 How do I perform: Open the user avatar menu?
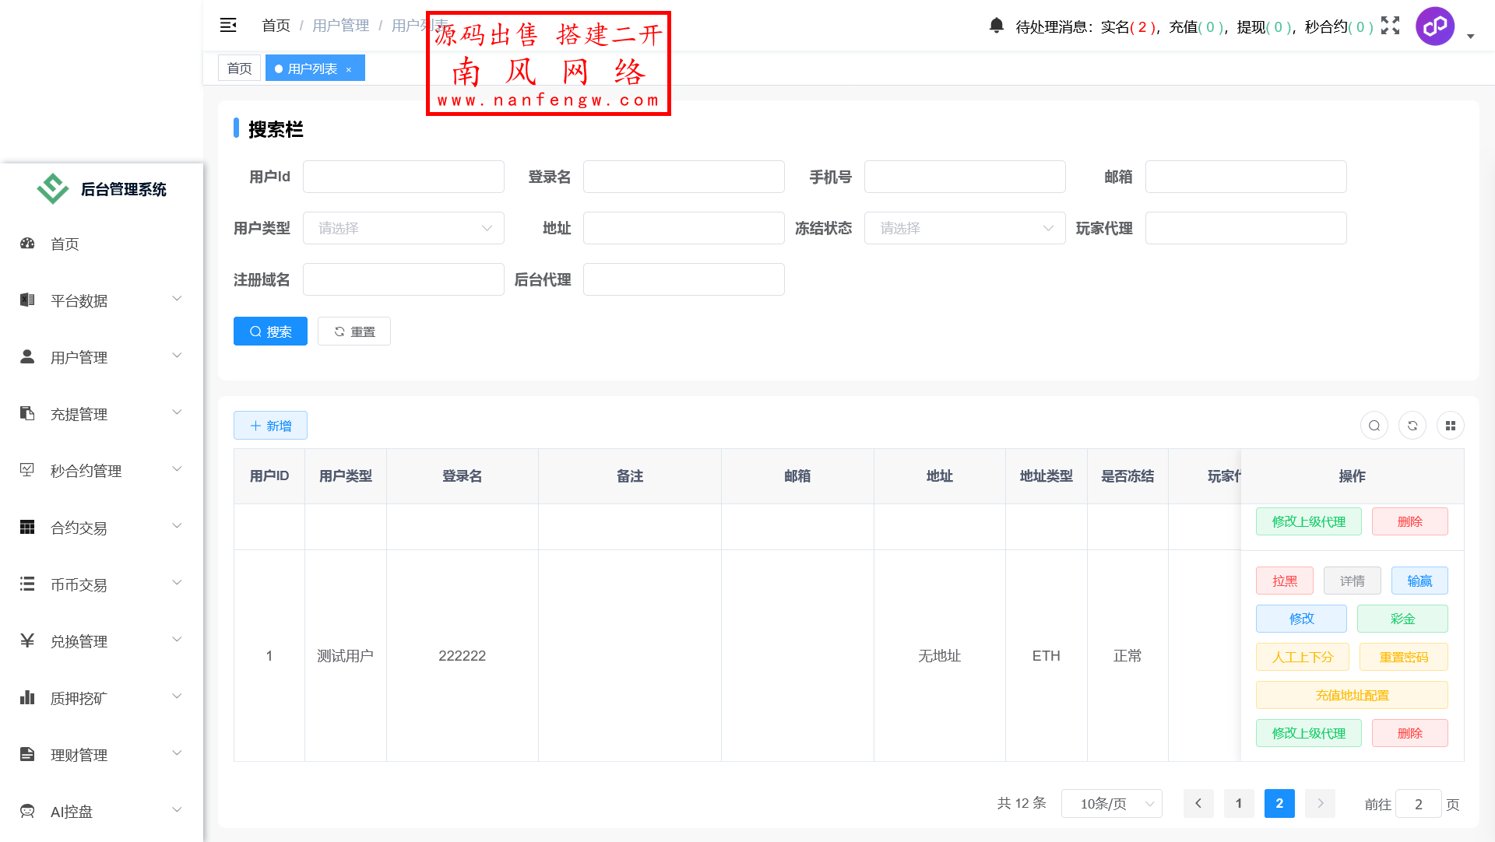(1434, 26)
